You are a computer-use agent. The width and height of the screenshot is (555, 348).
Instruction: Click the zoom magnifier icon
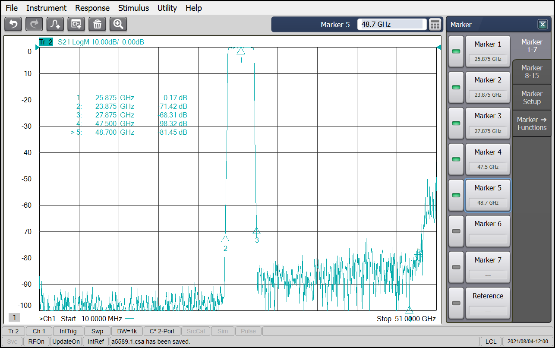coord(118,24)
